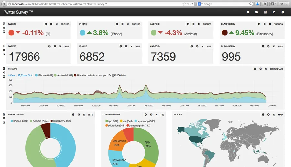Show info for Android trends panel
The image size is (291, 167).
188,24
